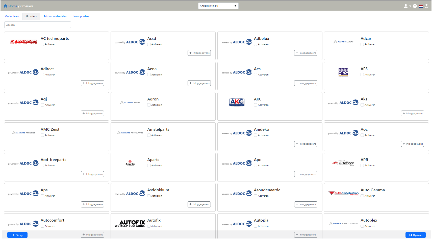
Task: Click the AC Technoparts logo
Action: click(23, 42)
